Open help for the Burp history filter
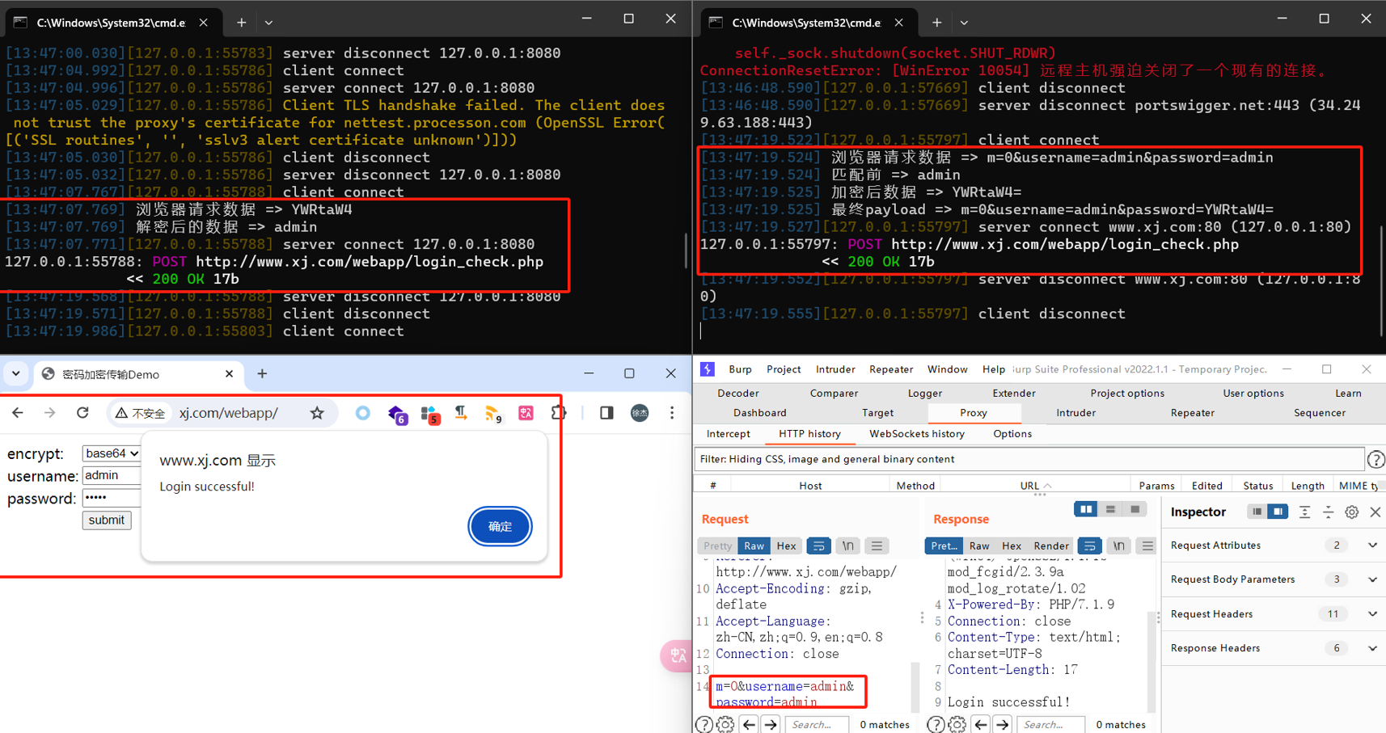The width and height of the screenshot is (1386, 733). (1375, 459)
